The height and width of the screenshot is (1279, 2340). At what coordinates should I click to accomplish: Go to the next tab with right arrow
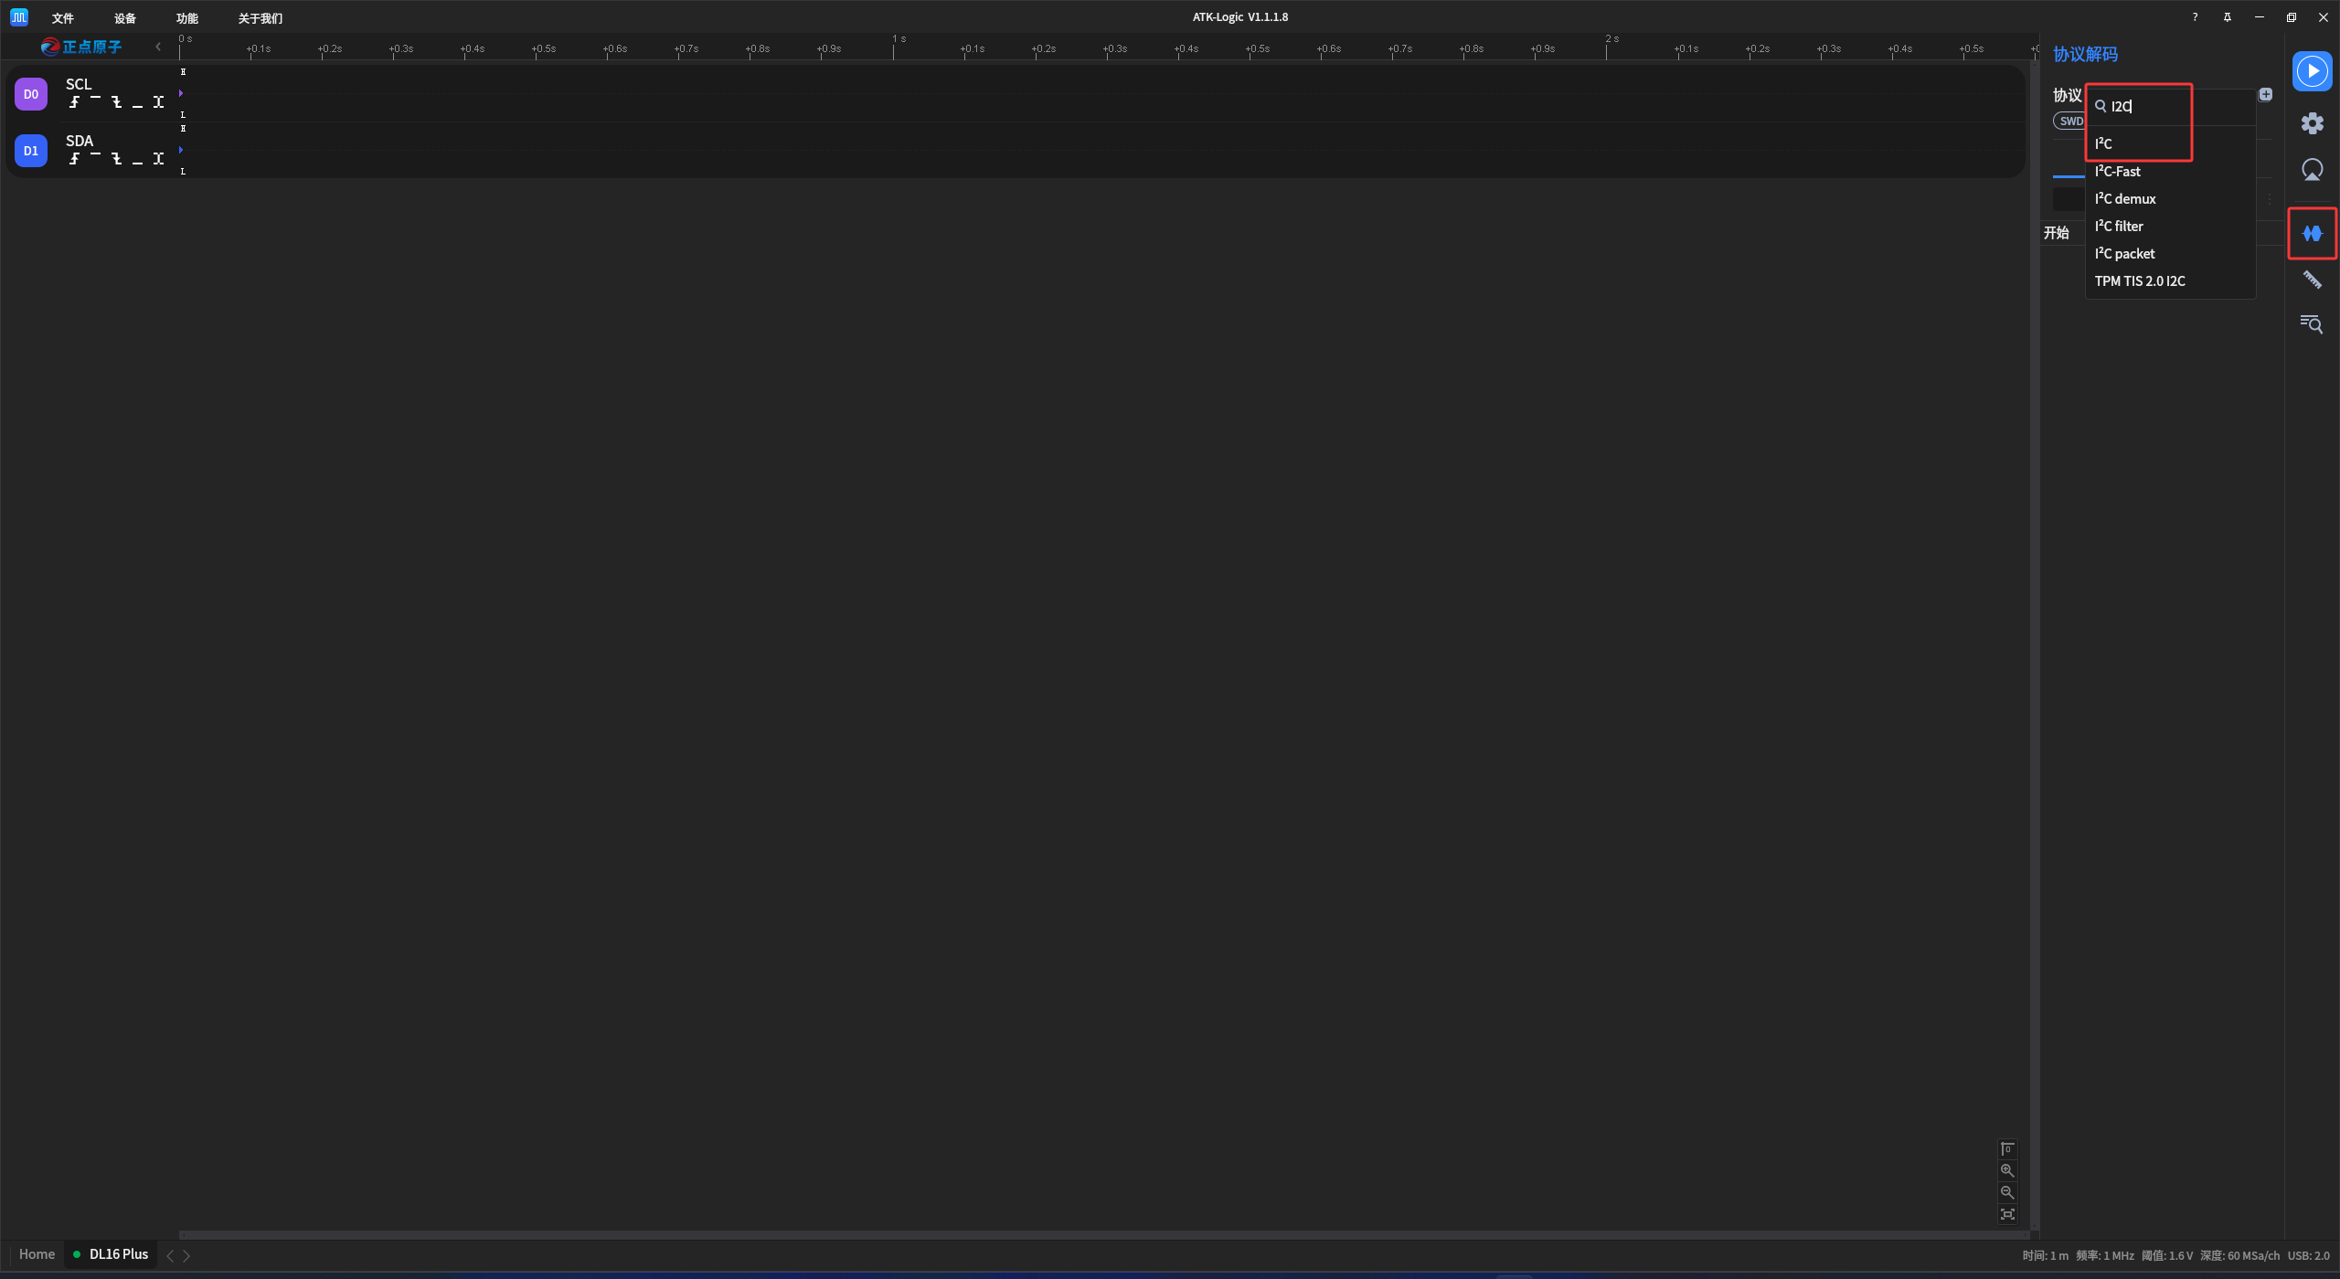click(x=186, y=1256)
